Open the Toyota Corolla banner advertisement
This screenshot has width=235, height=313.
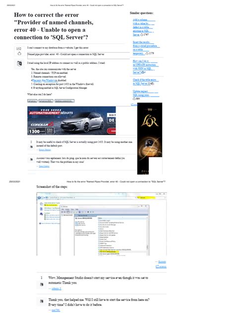coord(71,120)
